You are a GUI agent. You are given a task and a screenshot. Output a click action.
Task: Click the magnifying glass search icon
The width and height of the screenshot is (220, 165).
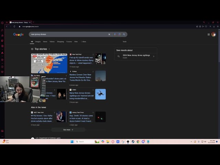(124, 34)
